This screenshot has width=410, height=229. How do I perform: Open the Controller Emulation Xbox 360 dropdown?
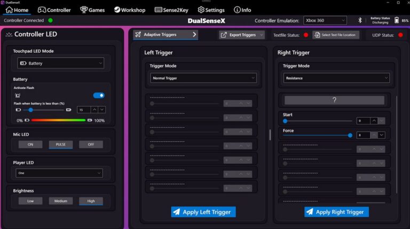click(x=326, y=20)
